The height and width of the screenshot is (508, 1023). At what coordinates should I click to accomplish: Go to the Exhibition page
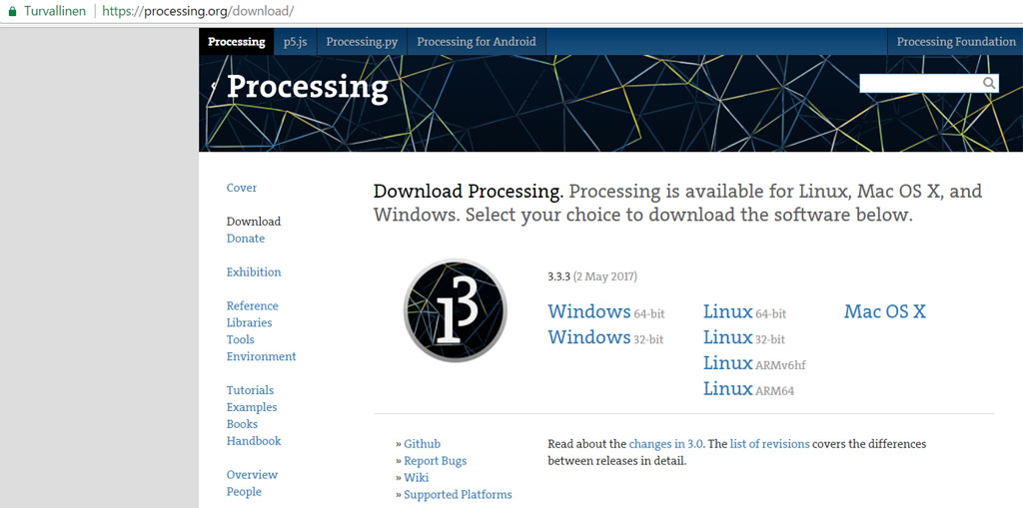pyautogui.click(x=254, y=271)
